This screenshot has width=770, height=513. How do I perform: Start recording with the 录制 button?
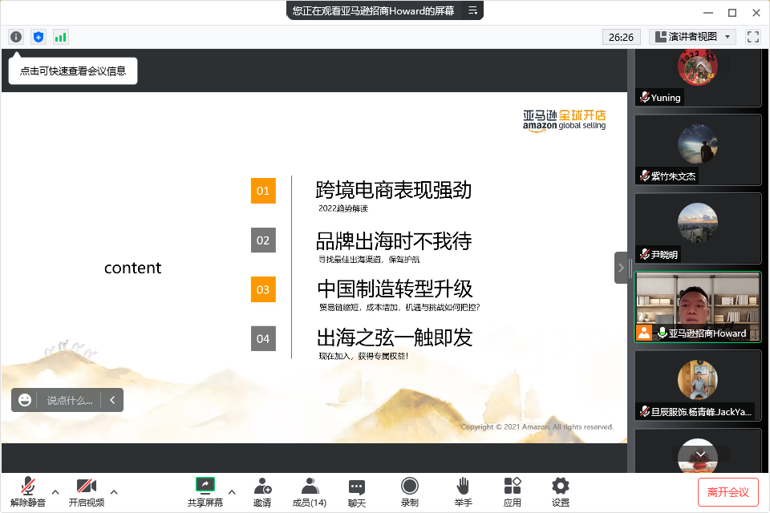coord(410,491)
